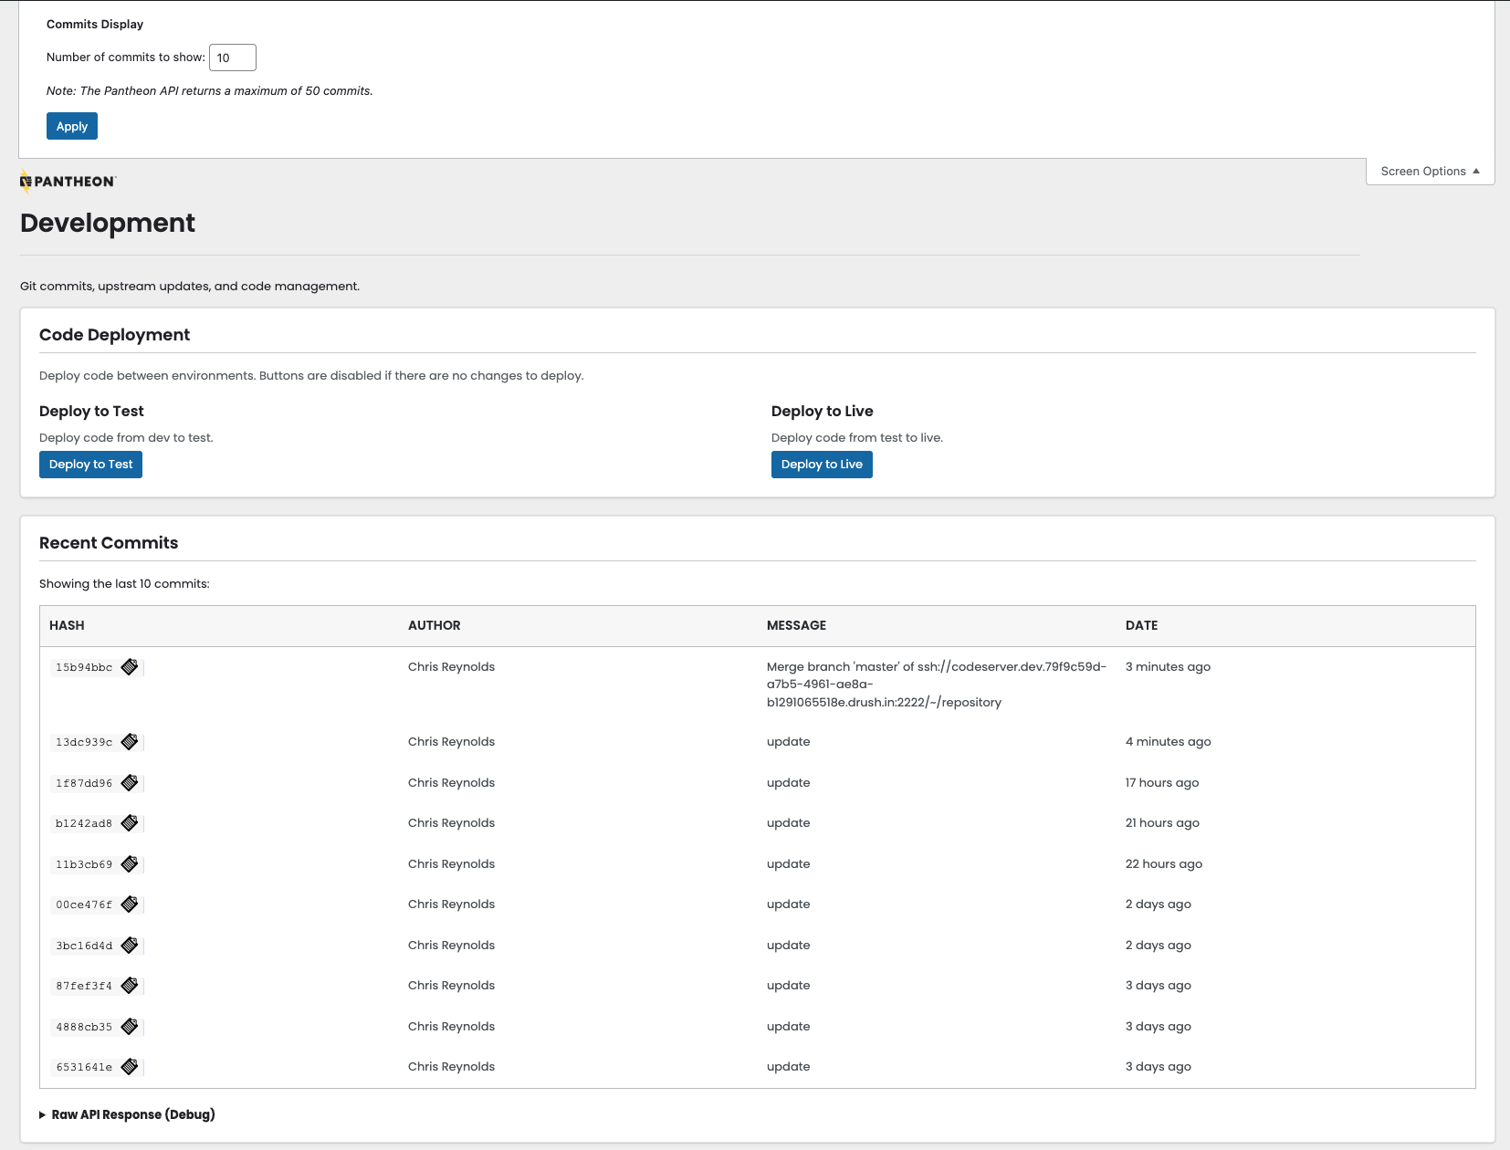Copy commit hash 6531641e using clipboard icon
Screen dimensions: 1510x1150
pyautogui.click(x=130, y=1066)
